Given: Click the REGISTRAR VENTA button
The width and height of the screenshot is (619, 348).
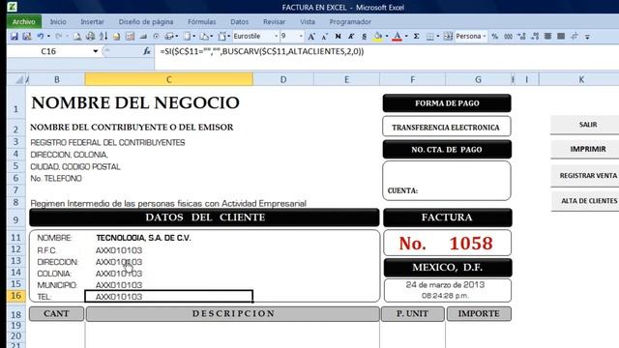Looking at the screenshot, I should point(585,176).
